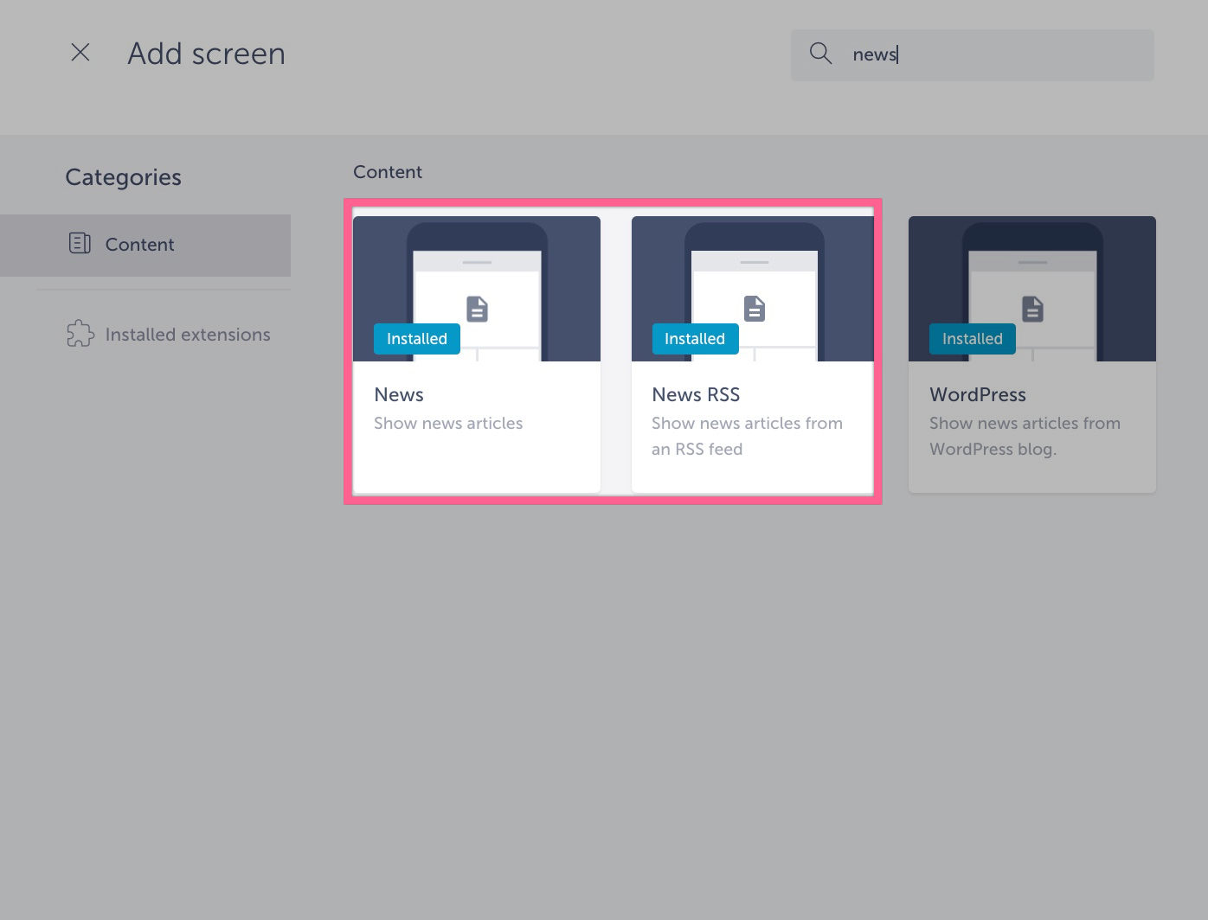Image resolution: width=1208 pixels, height=920 pixels.
Task: Select the News screen title
Action: pos(399,394)
